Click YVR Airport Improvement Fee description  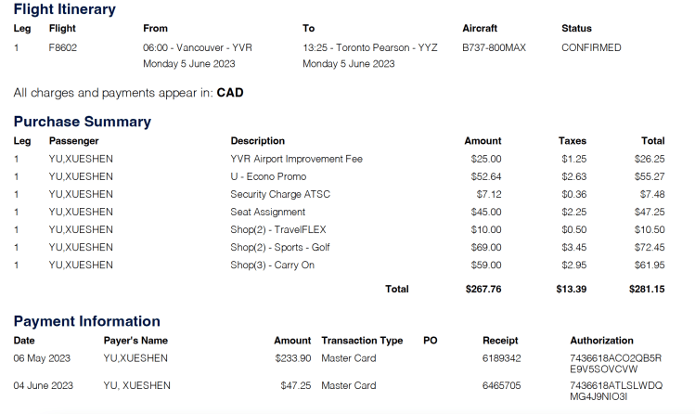click(296, 159)
